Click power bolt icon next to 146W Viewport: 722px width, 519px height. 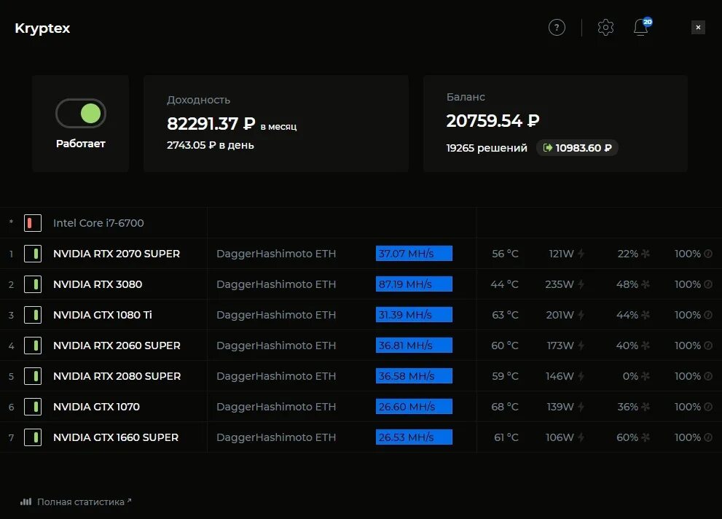(581, 376)
